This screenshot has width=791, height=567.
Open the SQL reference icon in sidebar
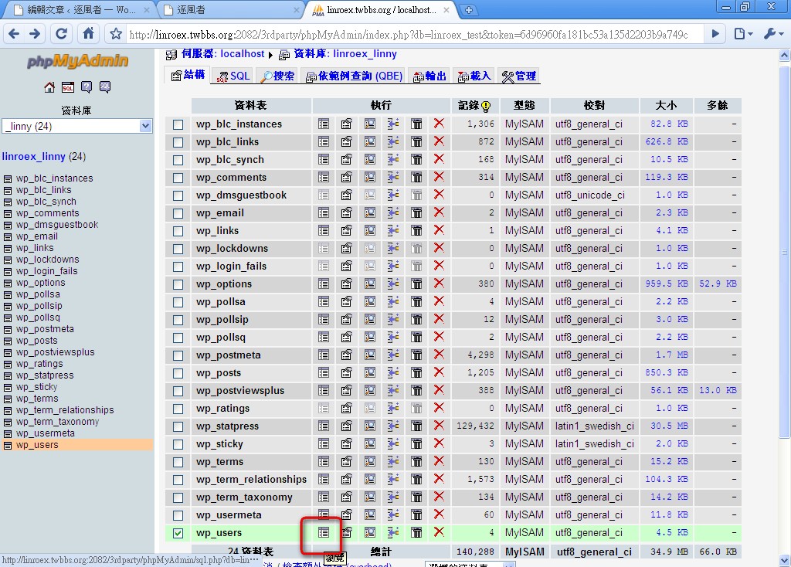tap(105, 87)
